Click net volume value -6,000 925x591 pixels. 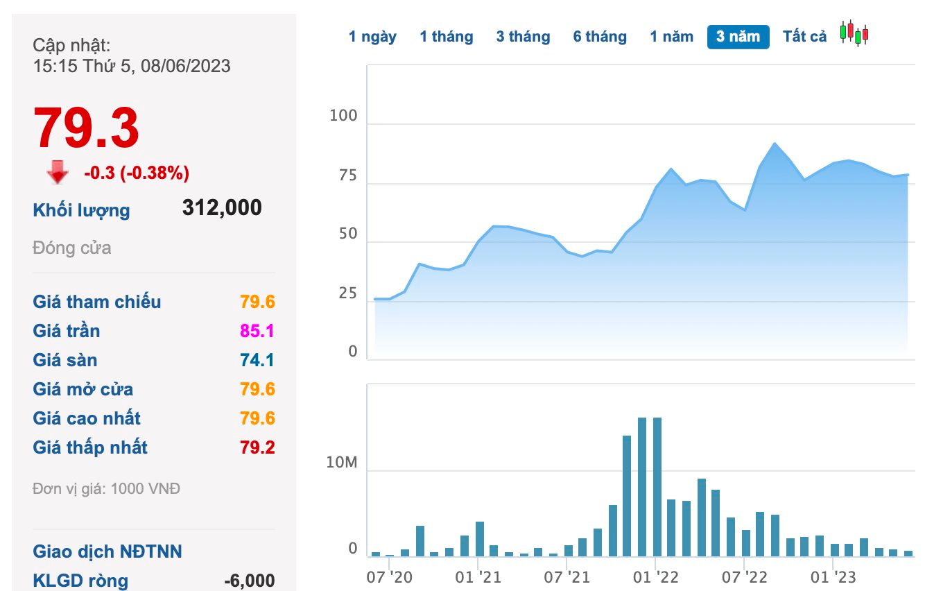pyautogui.click(x=250, y=581)
